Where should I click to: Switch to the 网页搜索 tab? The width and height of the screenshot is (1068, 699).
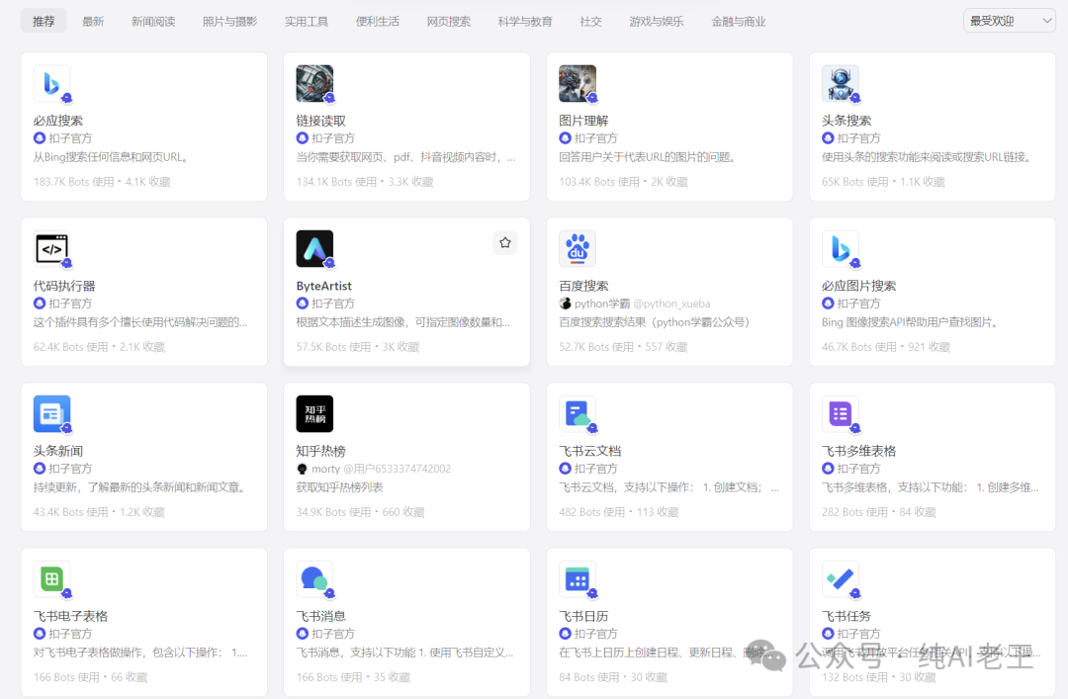point(448,21)
